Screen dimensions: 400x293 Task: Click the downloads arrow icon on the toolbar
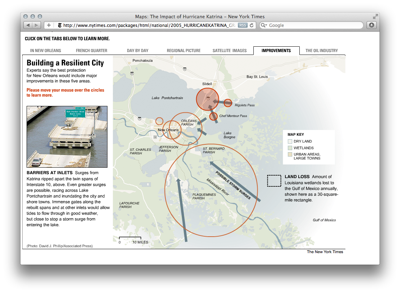tap(371, 25)
